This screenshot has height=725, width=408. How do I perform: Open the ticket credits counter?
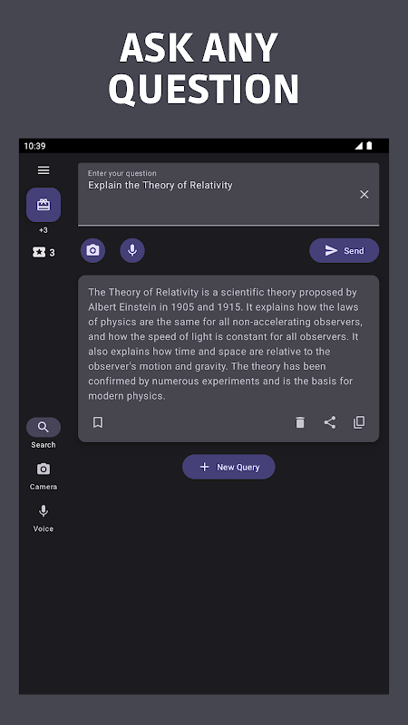(44, 252)
